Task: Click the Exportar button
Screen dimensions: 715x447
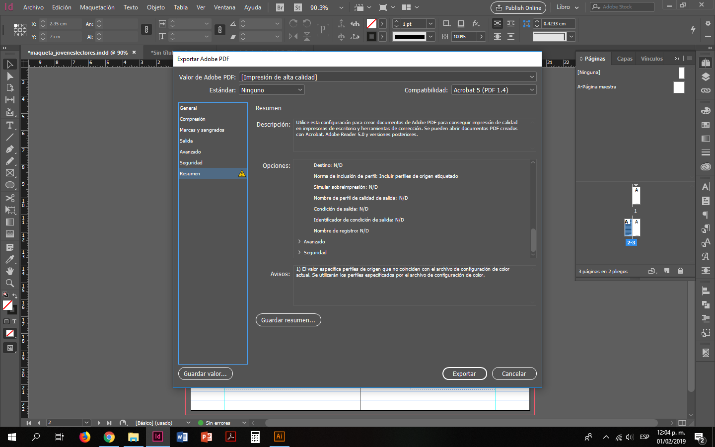Action: (x=464, y=373)
